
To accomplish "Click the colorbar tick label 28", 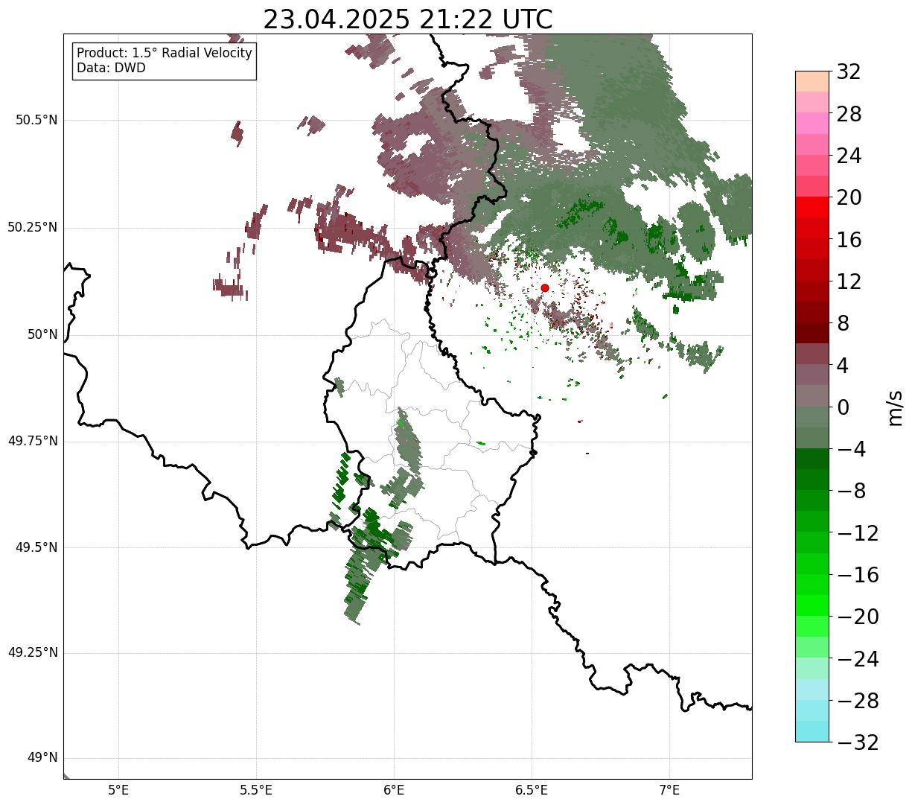I will coord(849,115).
